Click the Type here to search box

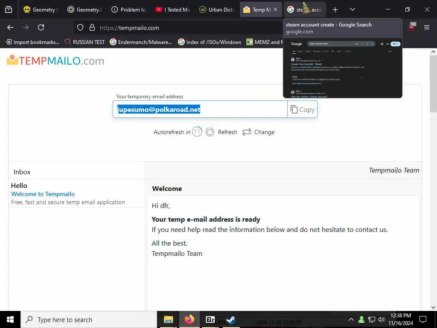(89, 319)
